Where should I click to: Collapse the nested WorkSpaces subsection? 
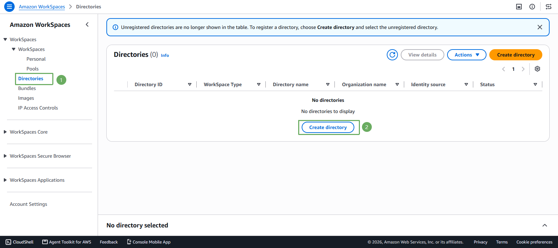coord(14,49)
